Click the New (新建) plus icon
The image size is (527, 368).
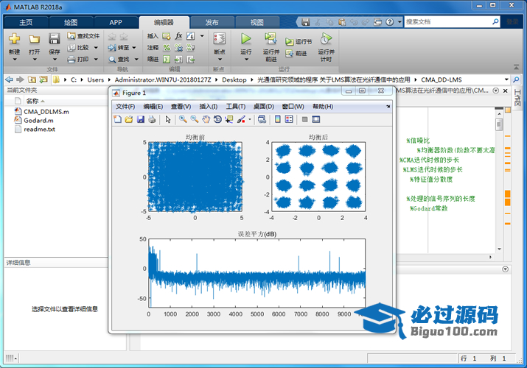point(14,39)
